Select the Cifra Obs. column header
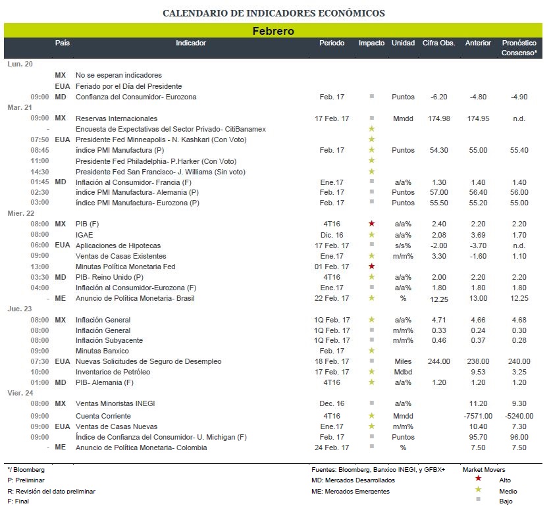This screenshot has height=512, width=551. (x=438, y=43)
